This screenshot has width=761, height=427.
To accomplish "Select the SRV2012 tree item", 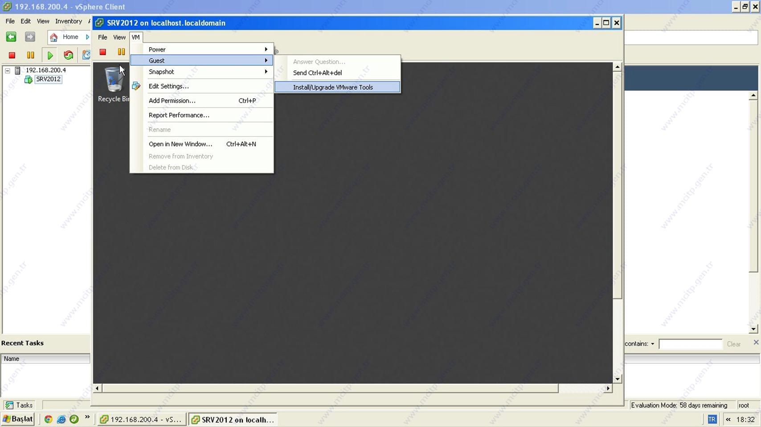I will [48, 79].
